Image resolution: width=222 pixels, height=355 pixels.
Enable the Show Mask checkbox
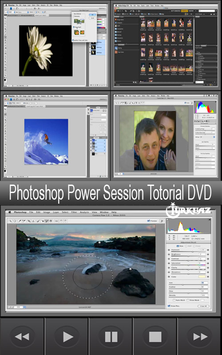click(188, 300)
